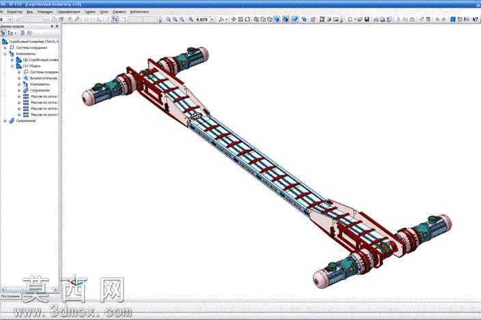
Task: Open the orientation dropdown arrow
Action: (x=226, y=19)
